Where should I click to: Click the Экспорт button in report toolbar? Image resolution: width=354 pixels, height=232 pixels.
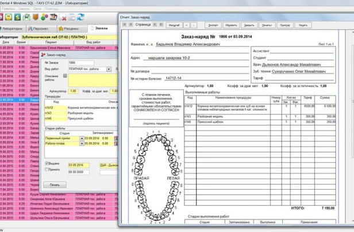(x=214, y=25)
